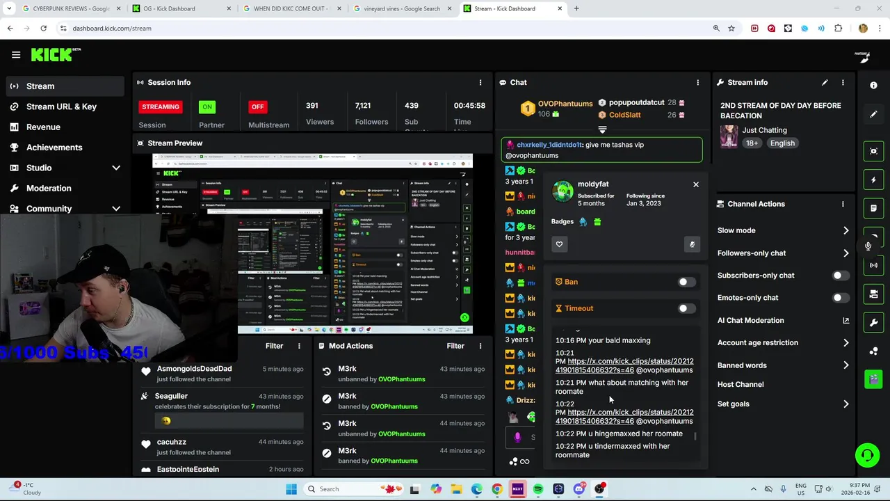Click the microphone icon in right rail
Image resolution: width=890 pixels, height=501 pixels.
[868, 246]
